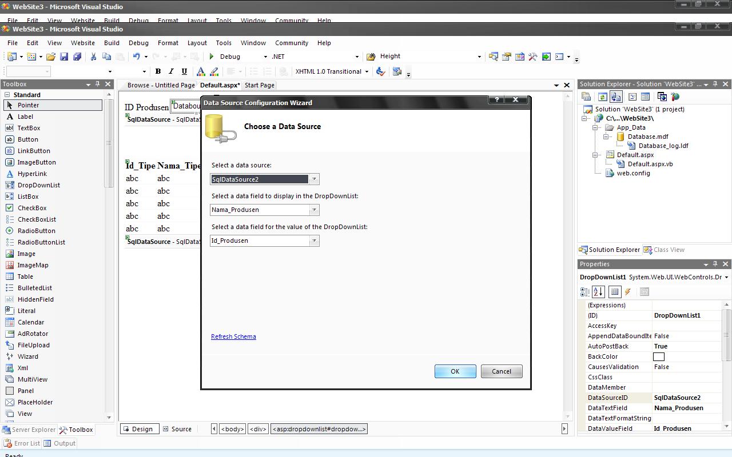Click the ASP.NET Configuration icon
This screenshot has height=457, width=732.
click(x=675, y=97)
